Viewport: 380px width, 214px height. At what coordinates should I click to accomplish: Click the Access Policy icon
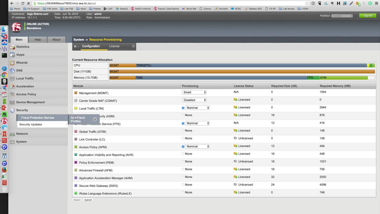click(12, 94)
